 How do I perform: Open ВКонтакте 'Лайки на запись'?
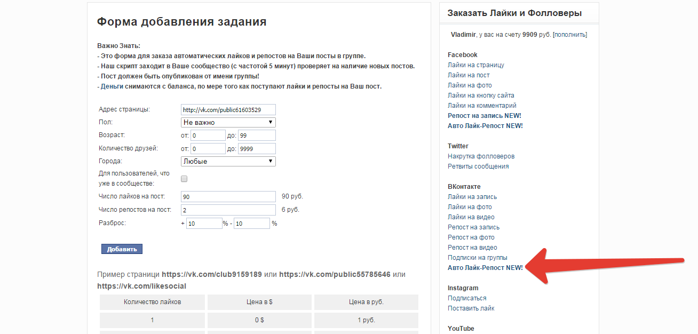tap(472, 197)
